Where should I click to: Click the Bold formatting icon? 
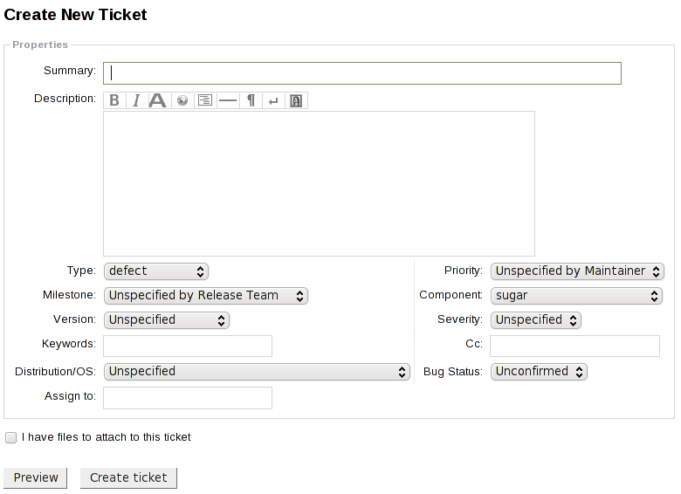click(114, 100)
